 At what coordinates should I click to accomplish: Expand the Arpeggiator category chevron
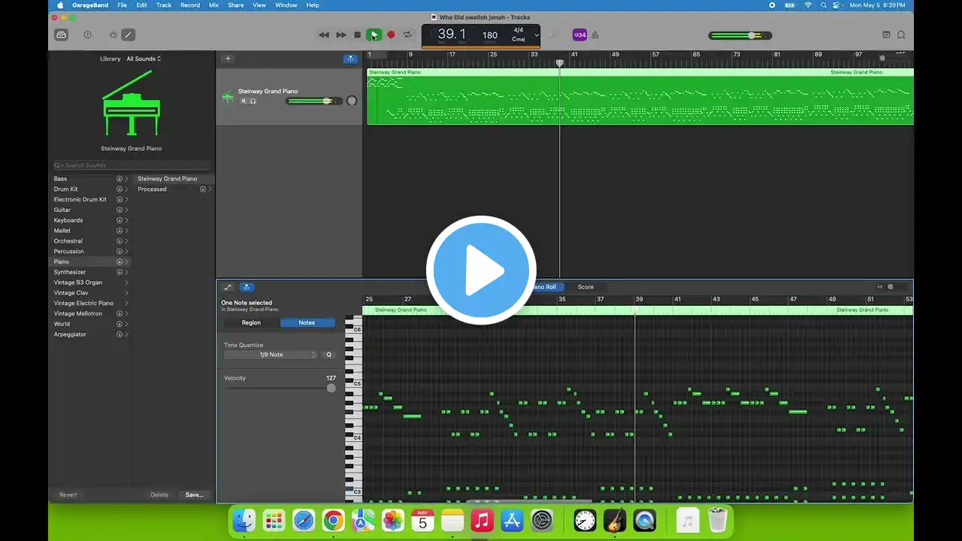click(126, 334)
